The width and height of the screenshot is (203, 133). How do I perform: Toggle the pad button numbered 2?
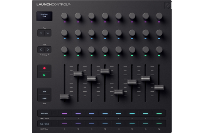tap(78, 113)
